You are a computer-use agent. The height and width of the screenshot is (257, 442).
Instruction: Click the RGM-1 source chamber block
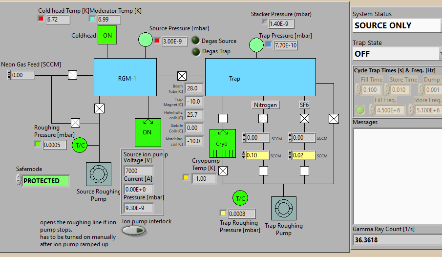(x=125, y=77)
